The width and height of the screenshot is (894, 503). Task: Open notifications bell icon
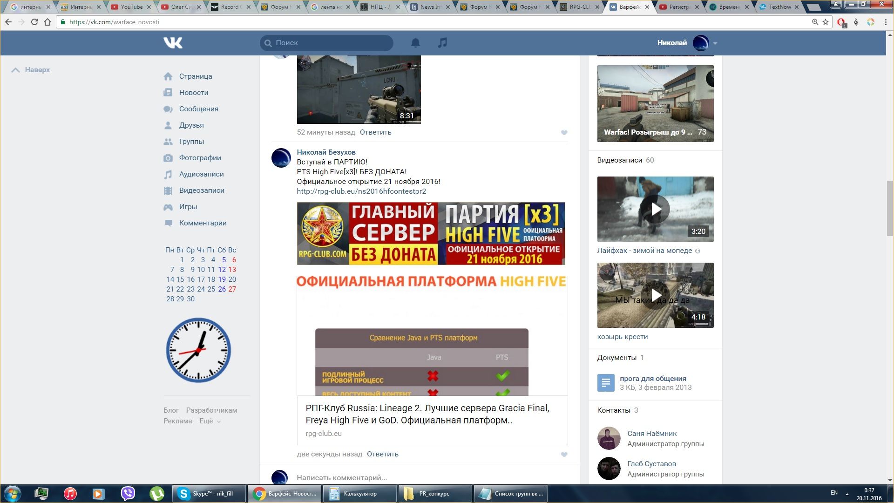(415, 43)
